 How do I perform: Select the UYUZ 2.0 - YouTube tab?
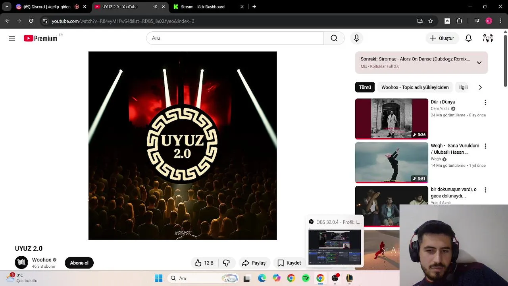129,7
